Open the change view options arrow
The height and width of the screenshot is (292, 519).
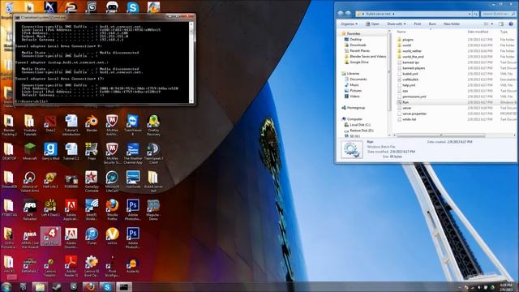tap(492, 24)
